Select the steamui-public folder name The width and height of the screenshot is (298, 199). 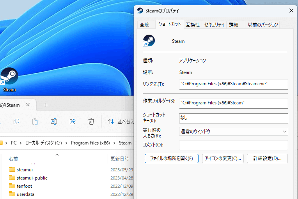click(x=32, y=178)
